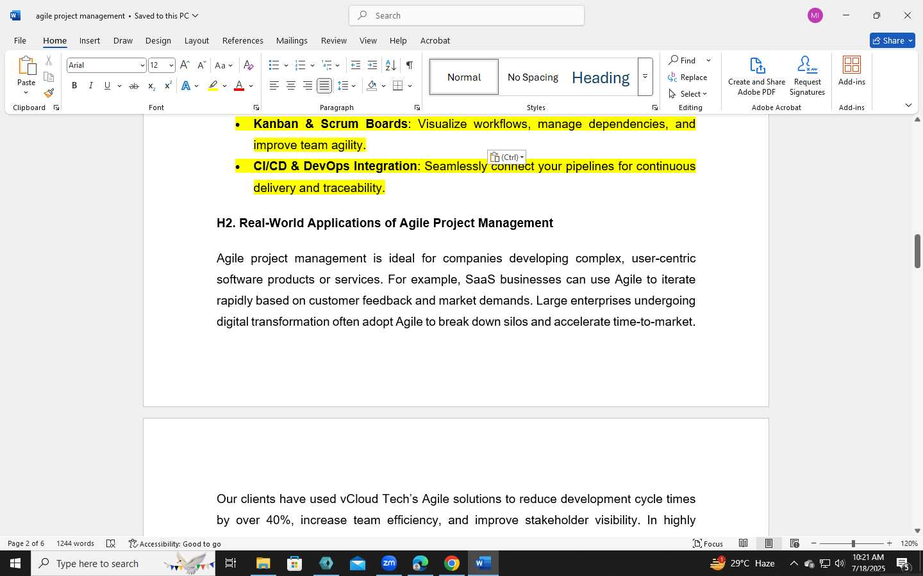Image resolution: width=923 pixels, height=576 pixels.
Task: Click the Search box in title bar
Action: (467, 15)
